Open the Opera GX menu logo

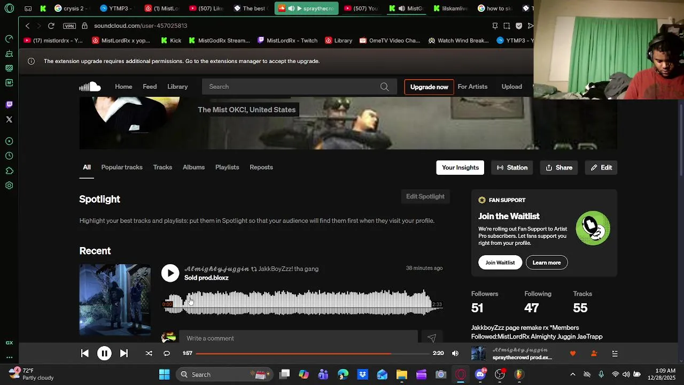(x=9, y=9)
